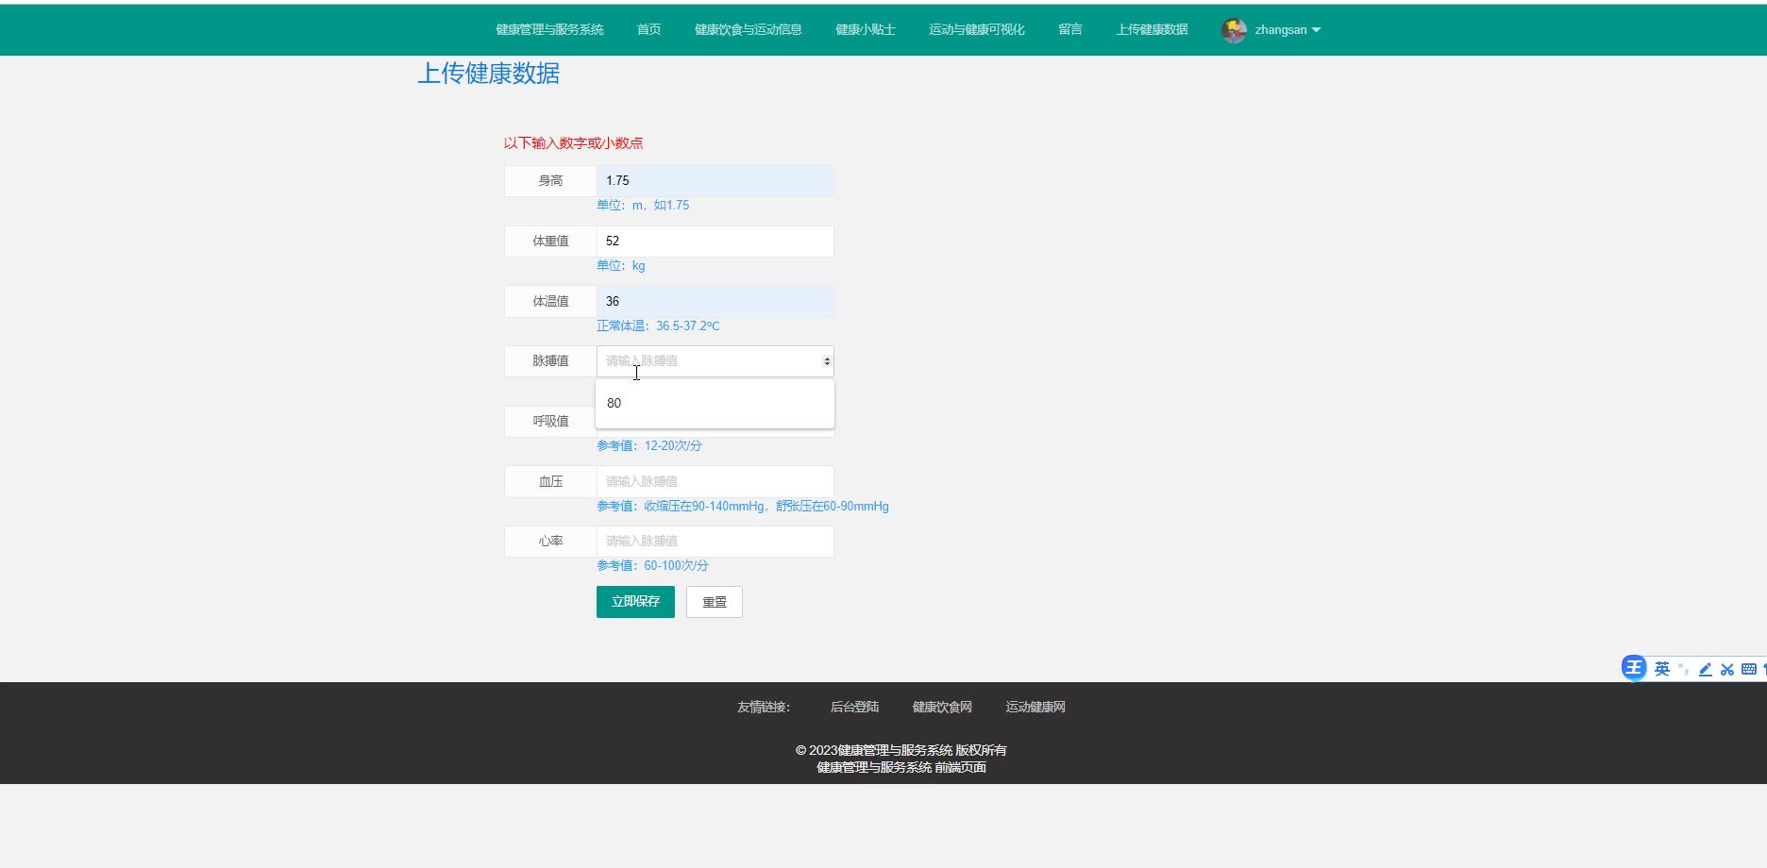
Task: Launch IME scissors screenshot tool
Action: (1727, 669)
